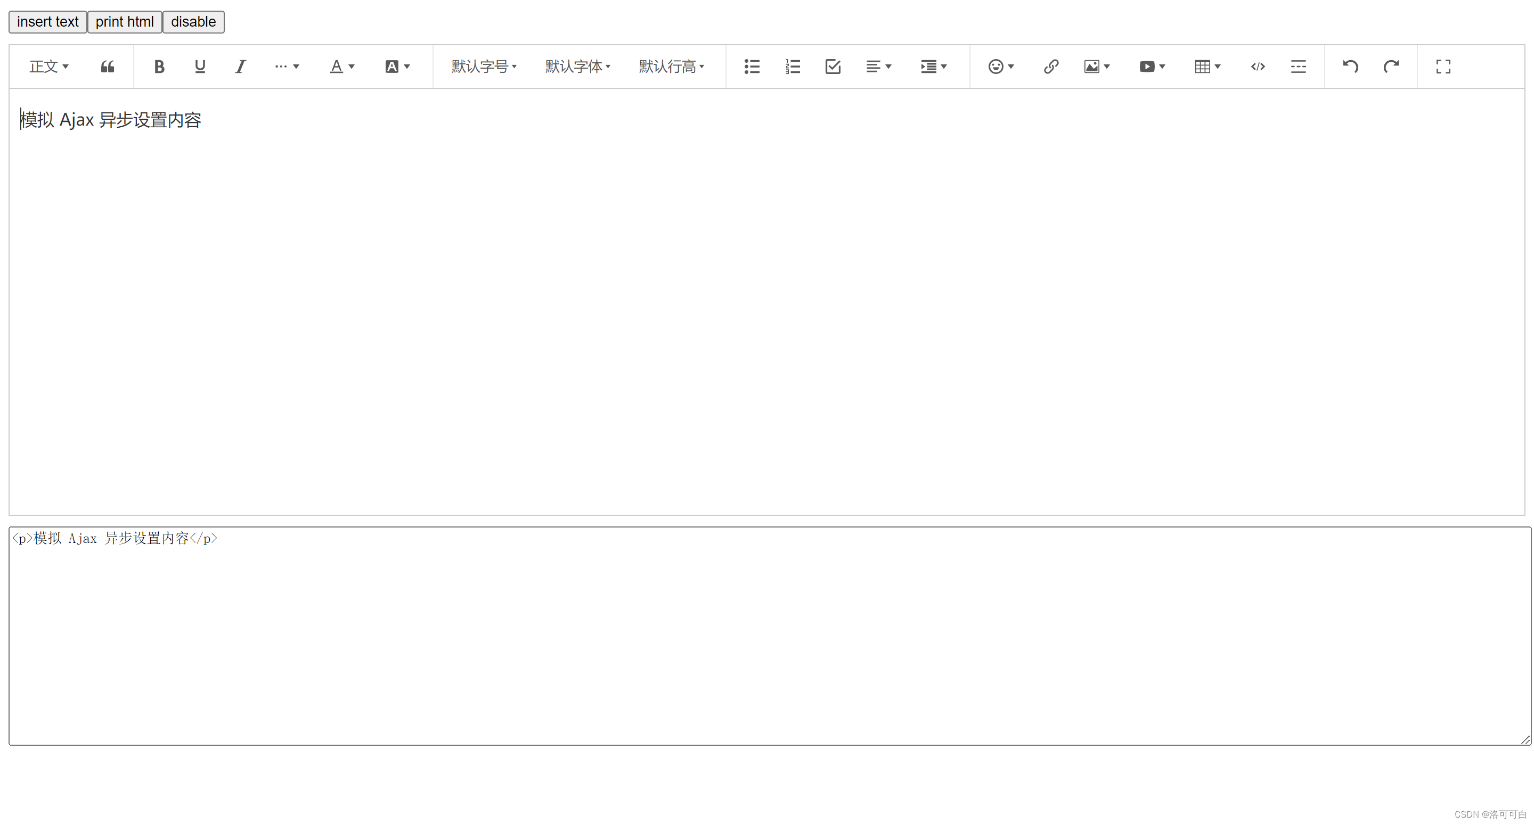Open the font color picker
The width and height of the screenshot is (1534, 824).
point(342,67)
